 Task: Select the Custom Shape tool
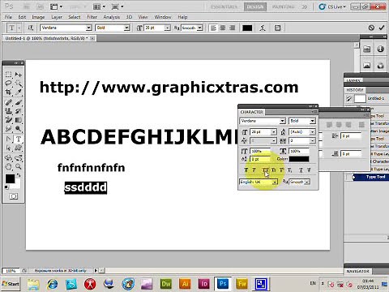coord(18,148)
